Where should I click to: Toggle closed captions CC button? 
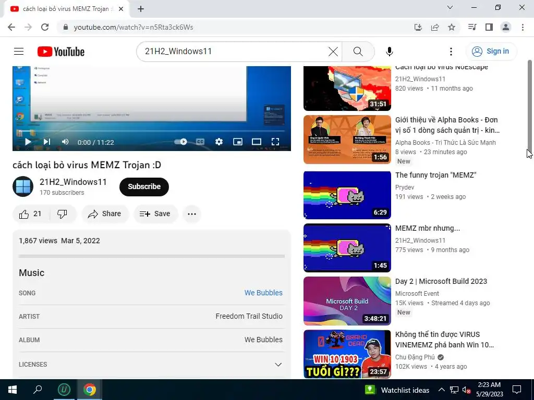click(200, 142)
